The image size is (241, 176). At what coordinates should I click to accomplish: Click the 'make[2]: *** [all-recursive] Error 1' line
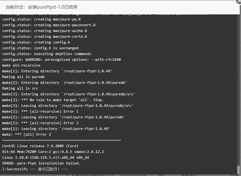tap(40, 111)
